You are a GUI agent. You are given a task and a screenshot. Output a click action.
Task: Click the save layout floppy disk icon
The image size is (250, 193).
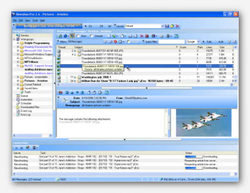point(167,26)
